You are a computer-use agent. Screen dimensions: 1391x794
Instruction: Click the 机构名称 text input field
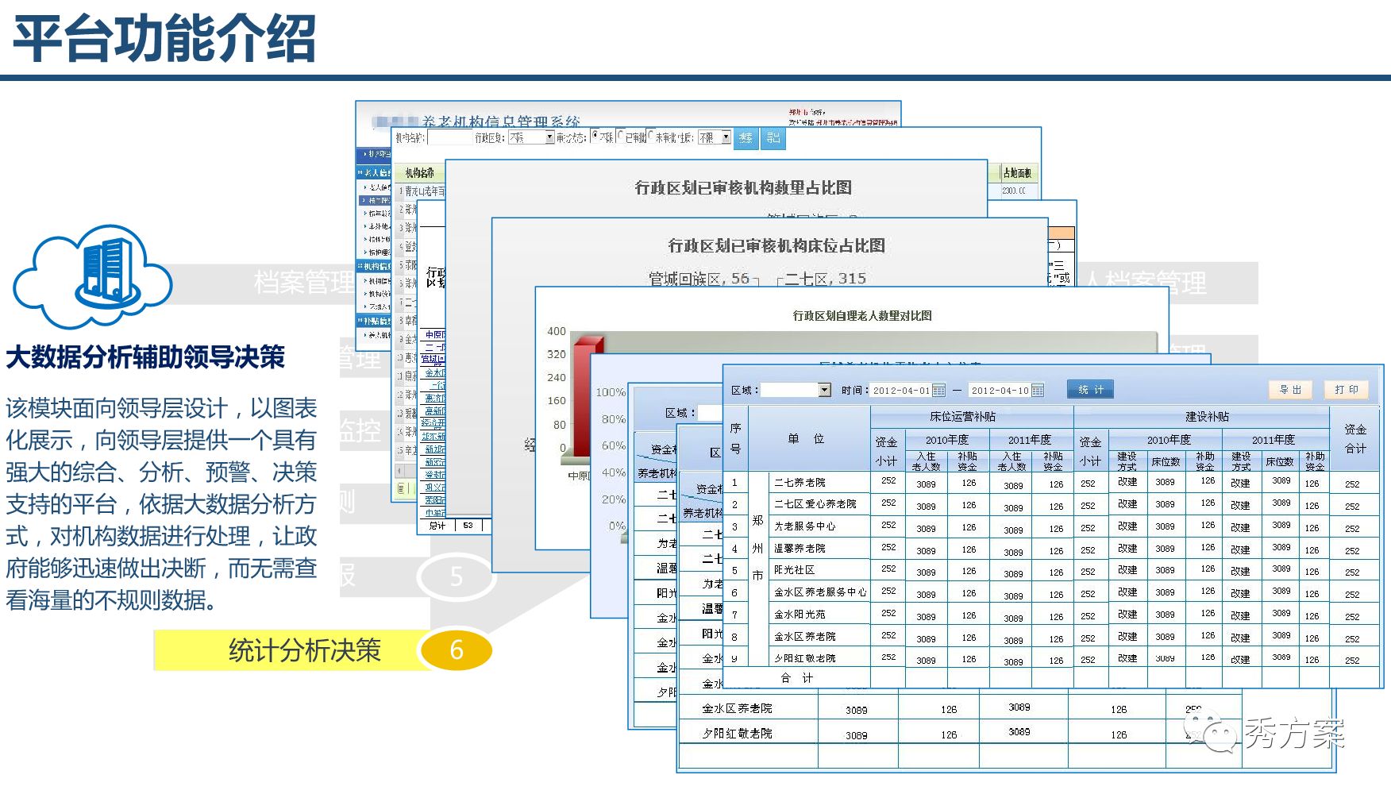(x=450, y=137)
